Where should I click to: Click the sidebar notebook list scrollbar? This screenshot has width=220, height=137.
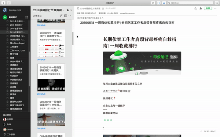[29, 69]
